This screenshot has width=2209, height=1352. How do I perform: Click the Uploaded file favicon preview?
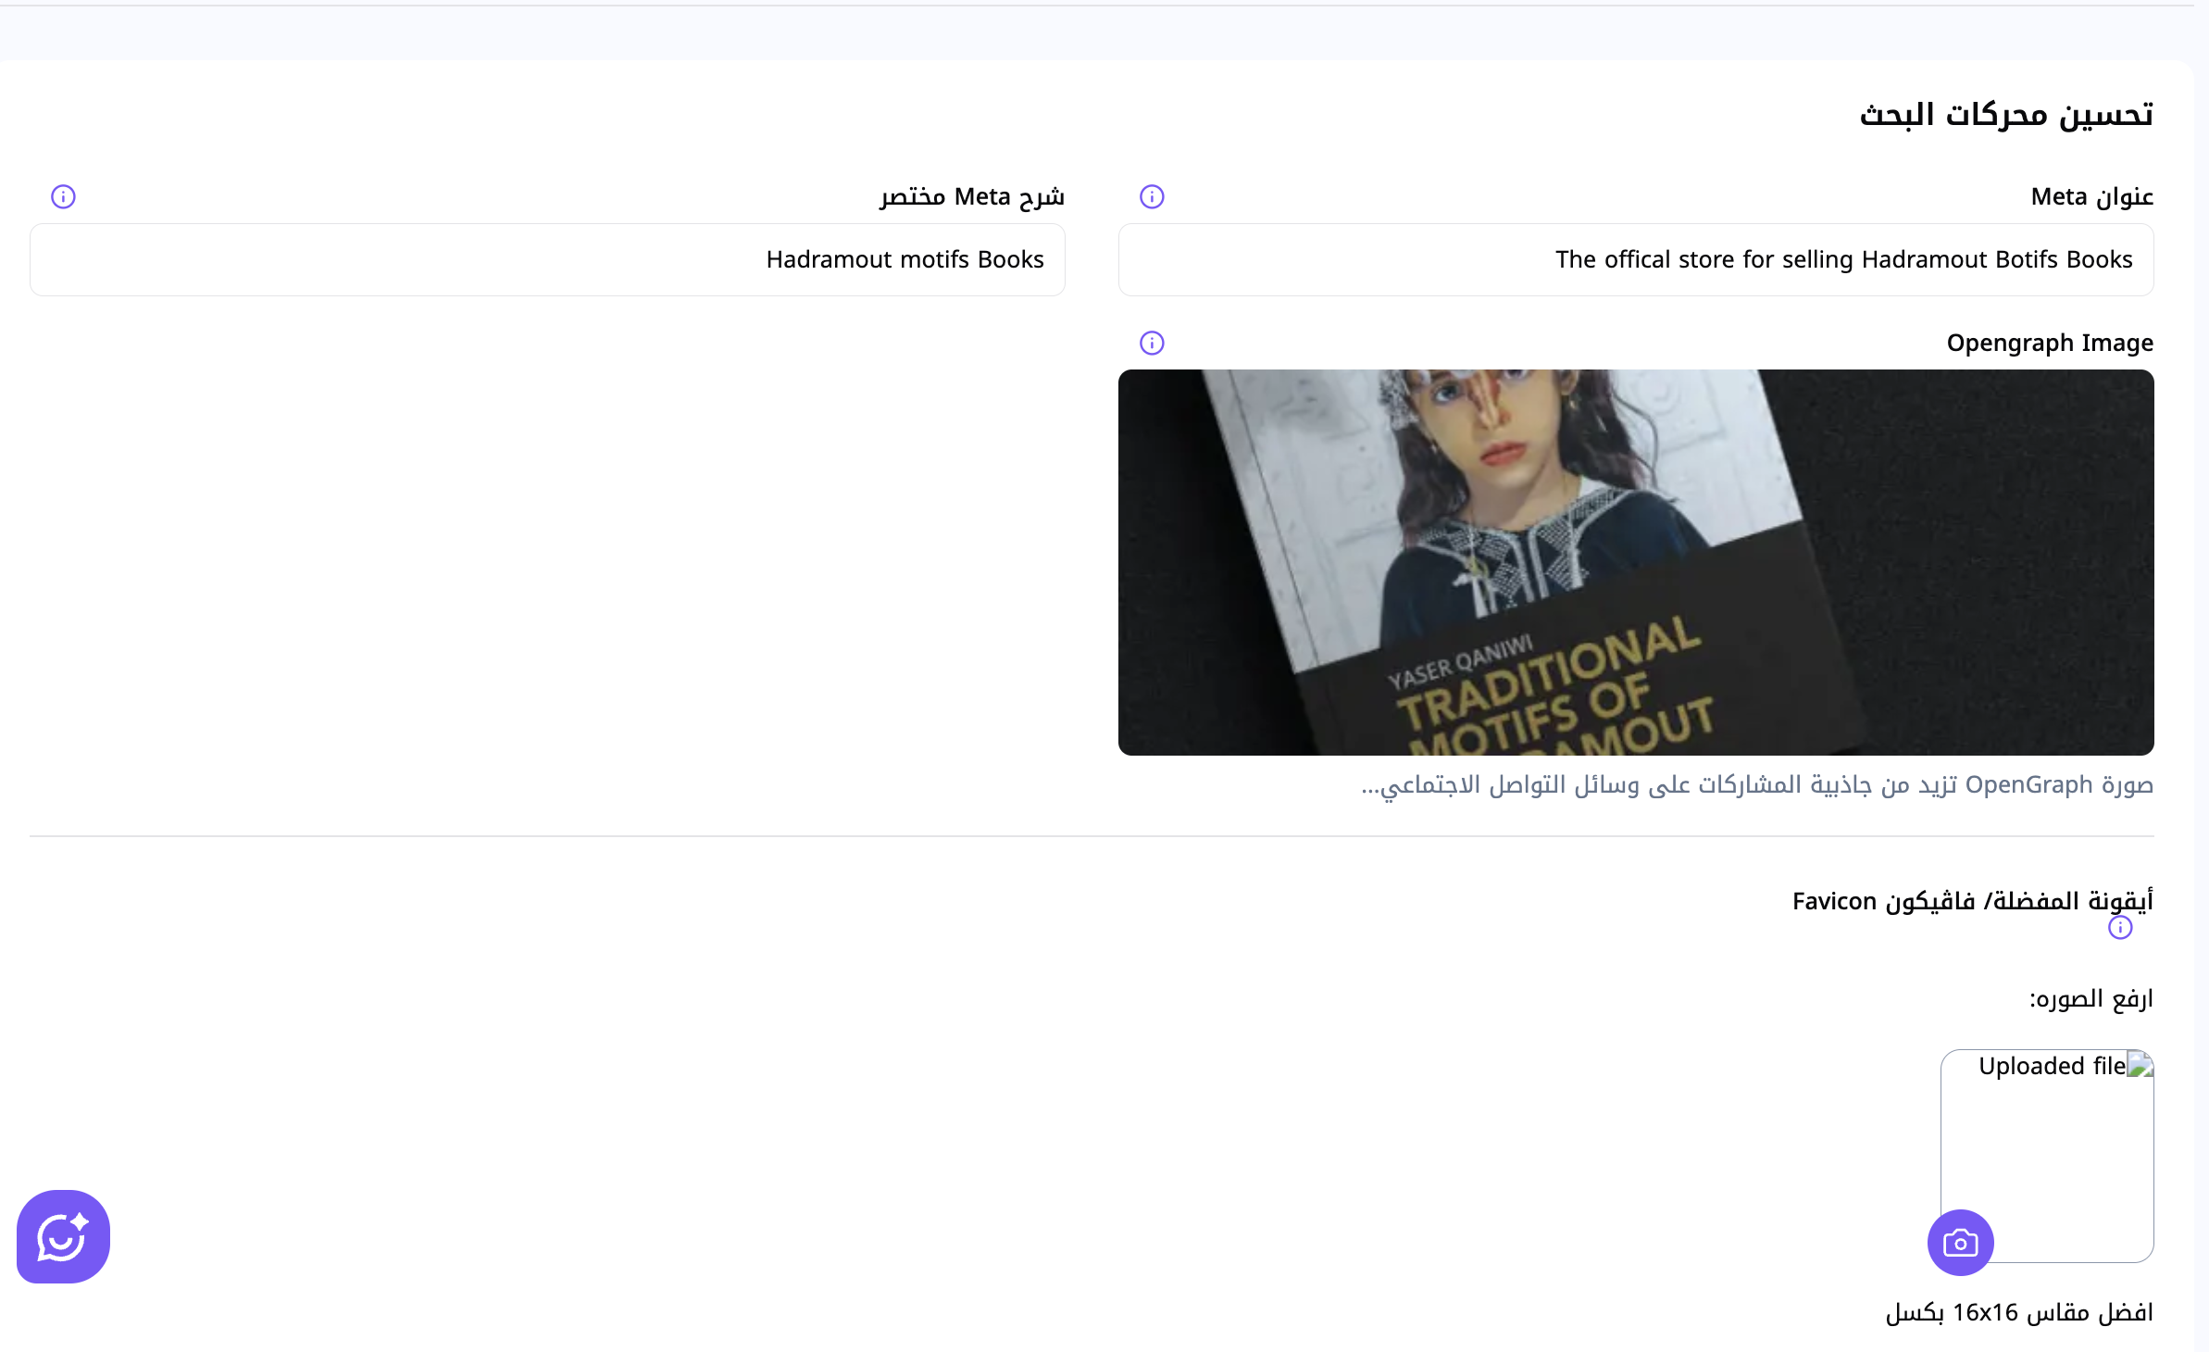pos(2047,1156)
